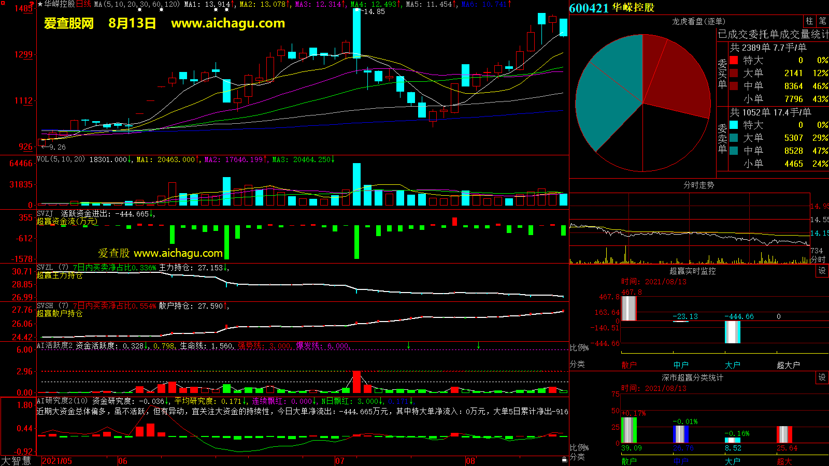The width and height of the screenshot is (829, 466).
Task: Click the 07 month marker on timeline
Action: 340,461
